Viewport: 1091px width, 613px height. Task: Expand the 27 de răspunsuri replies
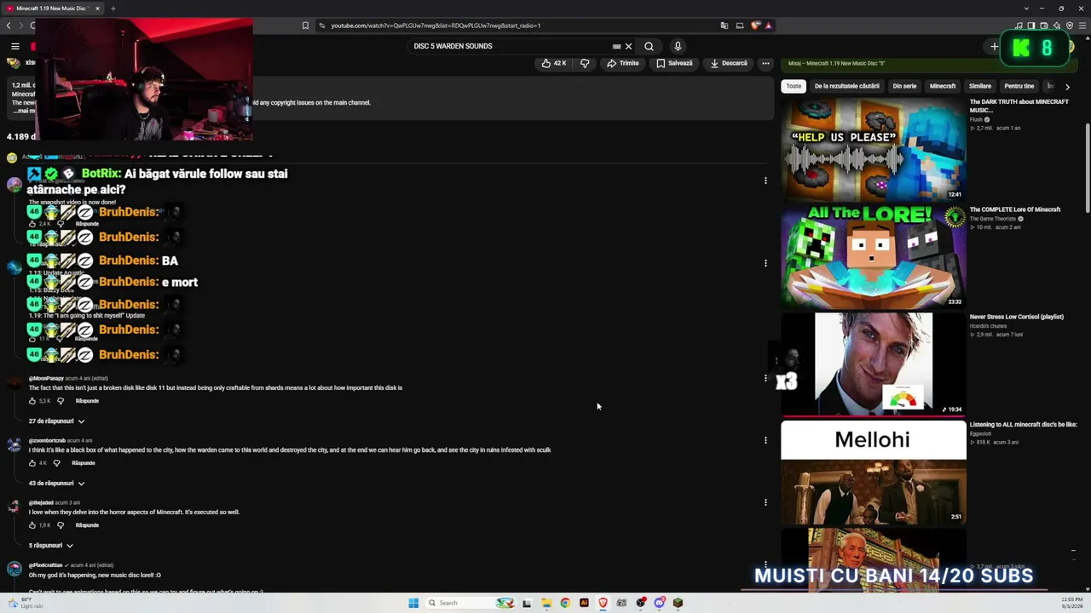tap(57, 421)
